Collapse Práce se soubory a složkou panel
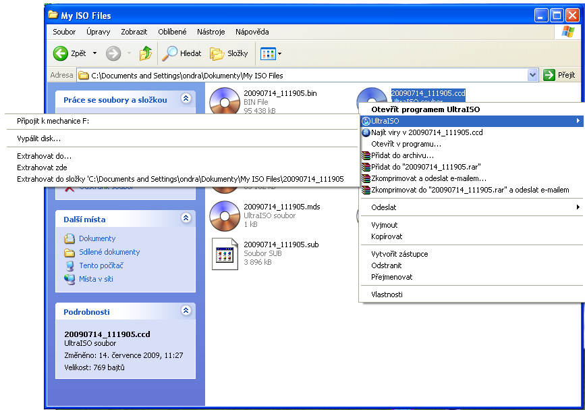The image size is (585, 410). (x=186, y=98)
